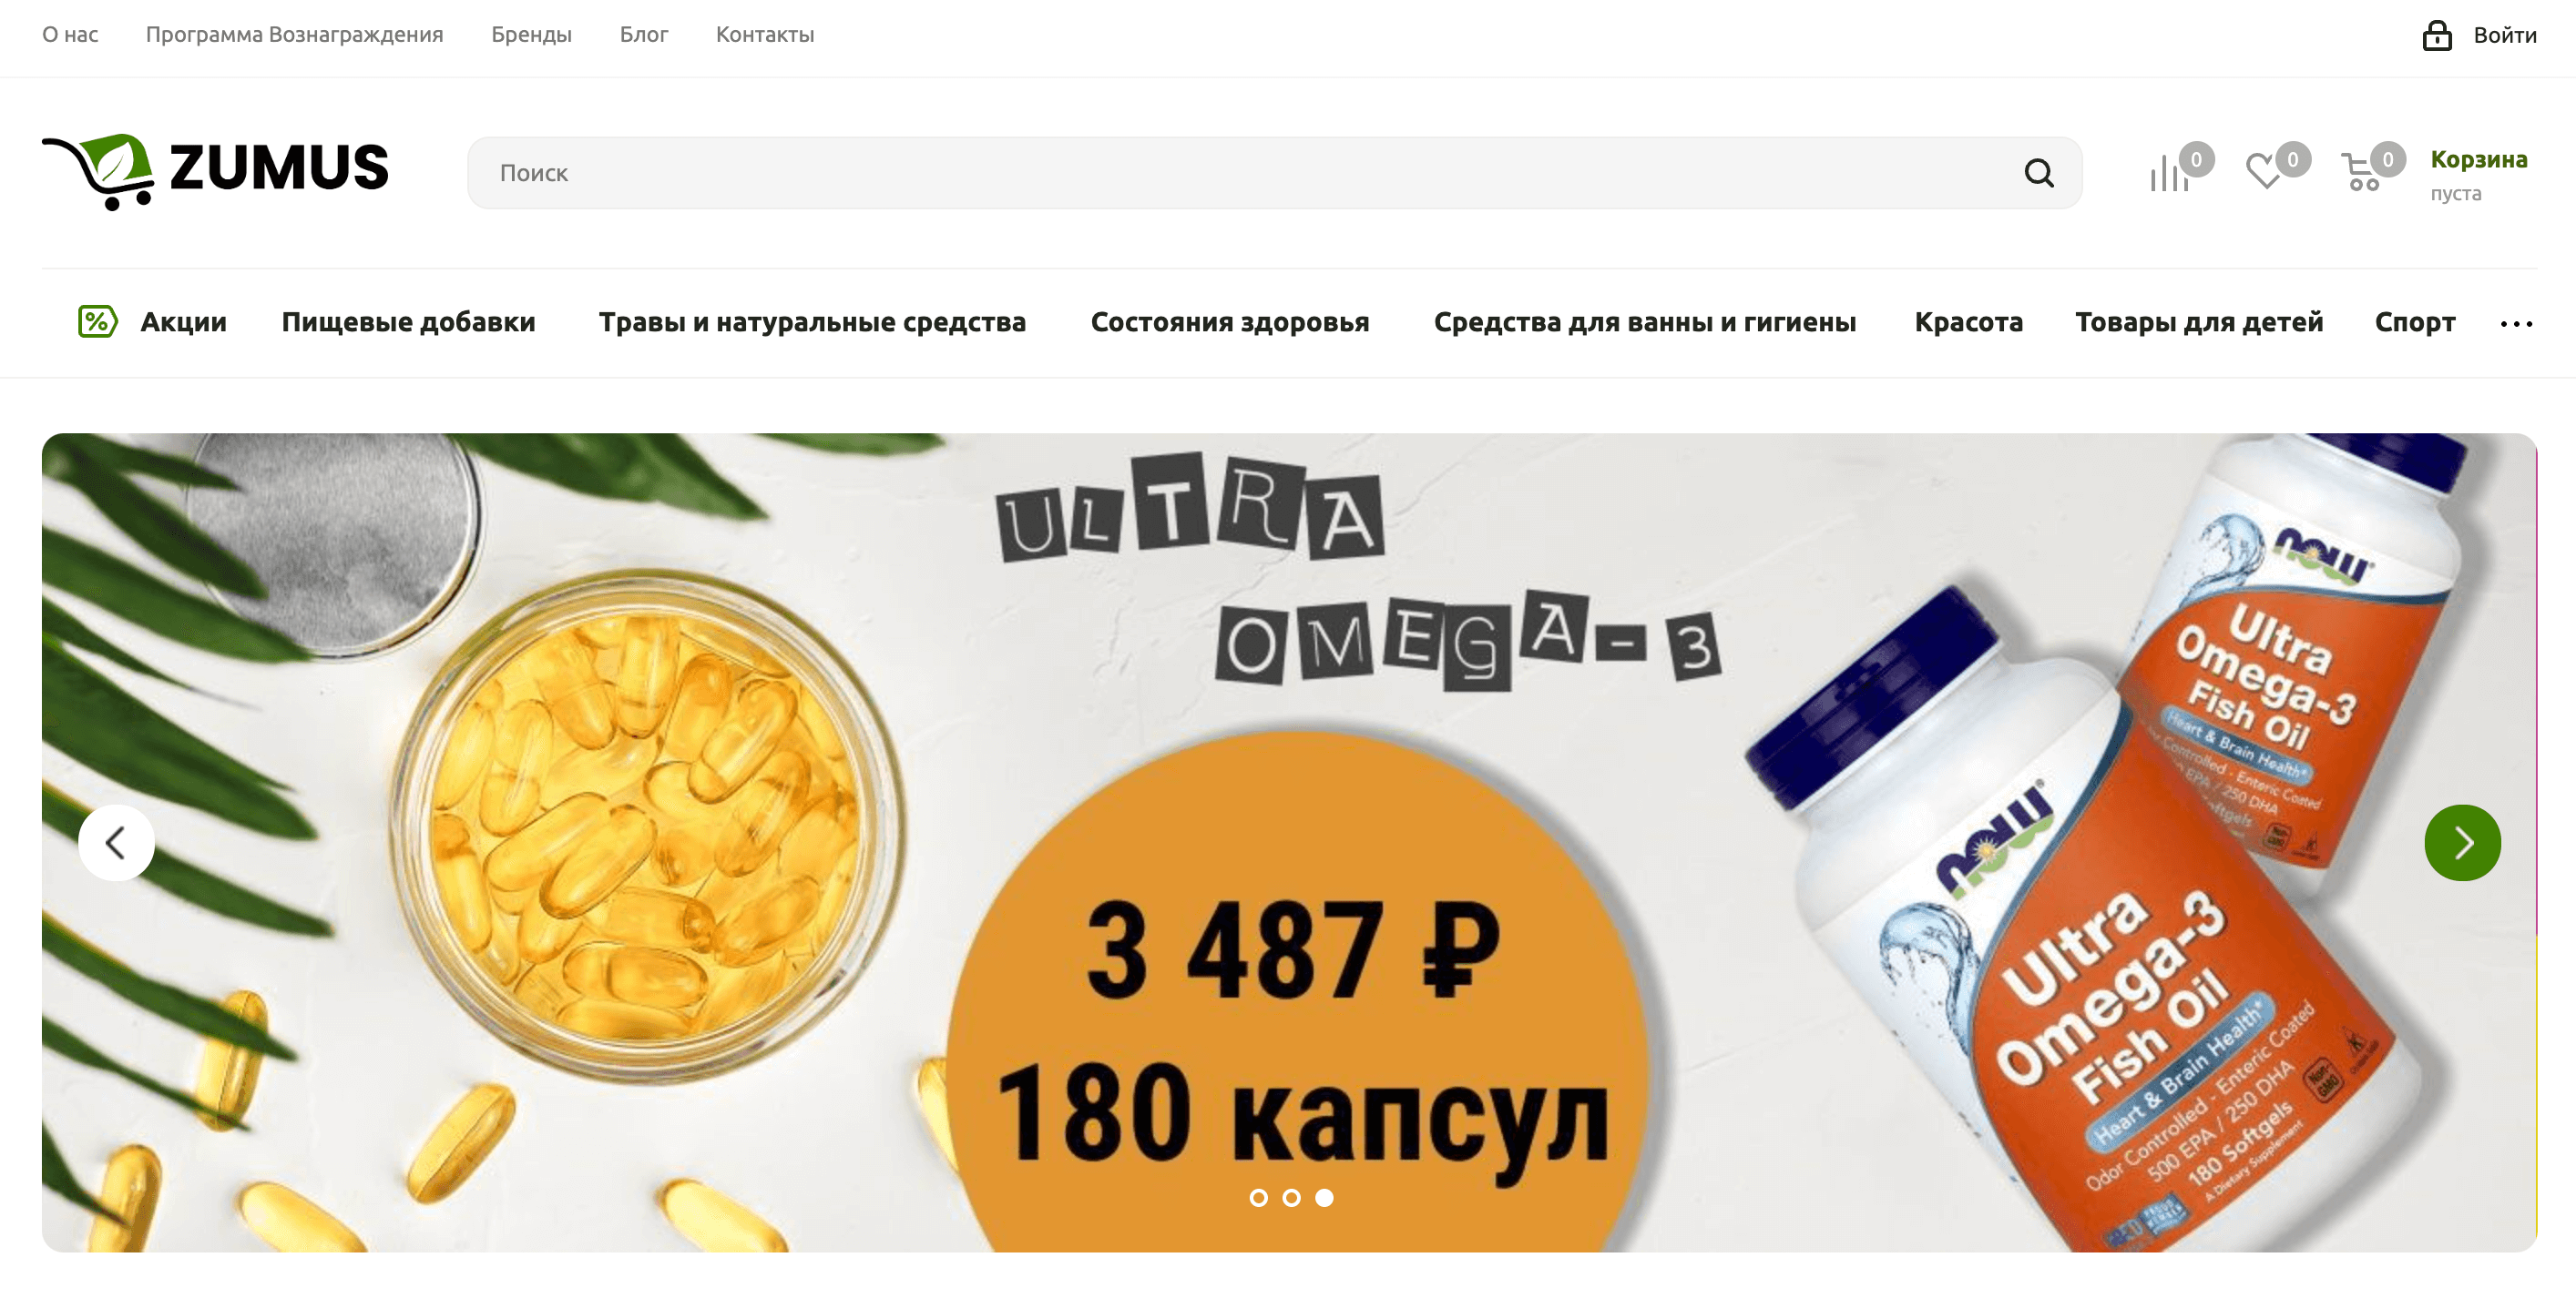2576x1298 pixels.
Task: Open the product comparison bar-chart icon
Action: click(2169, 173)
